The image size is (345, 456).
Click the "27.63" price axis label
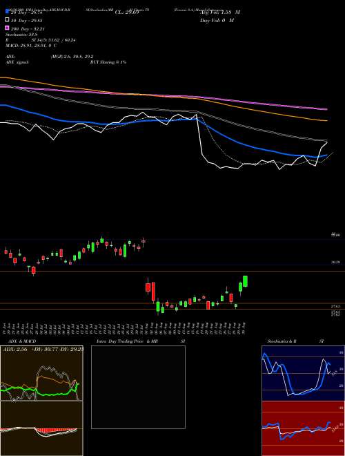tap(335, 306)
